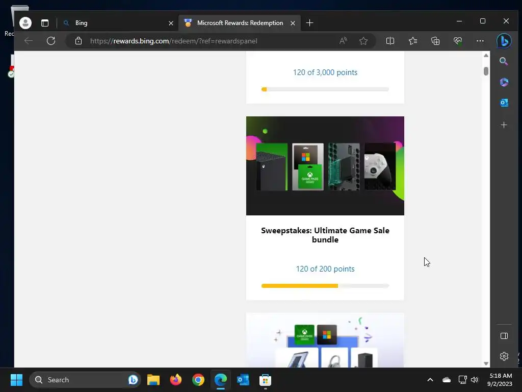Click the 200 points progress bar

[x=325, y=286]
